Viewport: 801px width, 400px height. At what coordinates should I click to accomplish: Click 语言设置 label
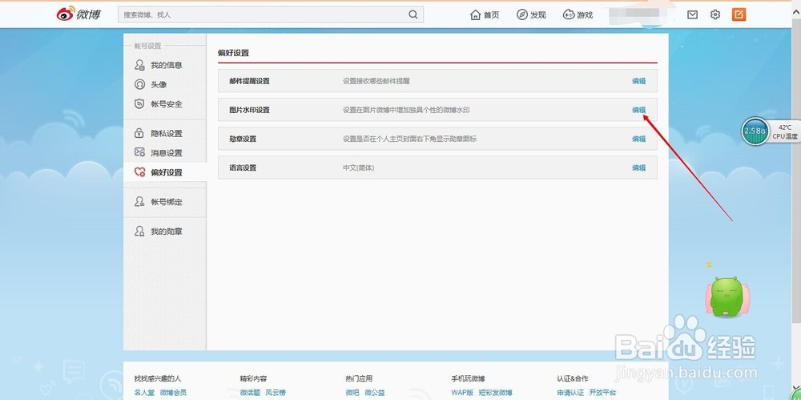[x=243, y=168]
